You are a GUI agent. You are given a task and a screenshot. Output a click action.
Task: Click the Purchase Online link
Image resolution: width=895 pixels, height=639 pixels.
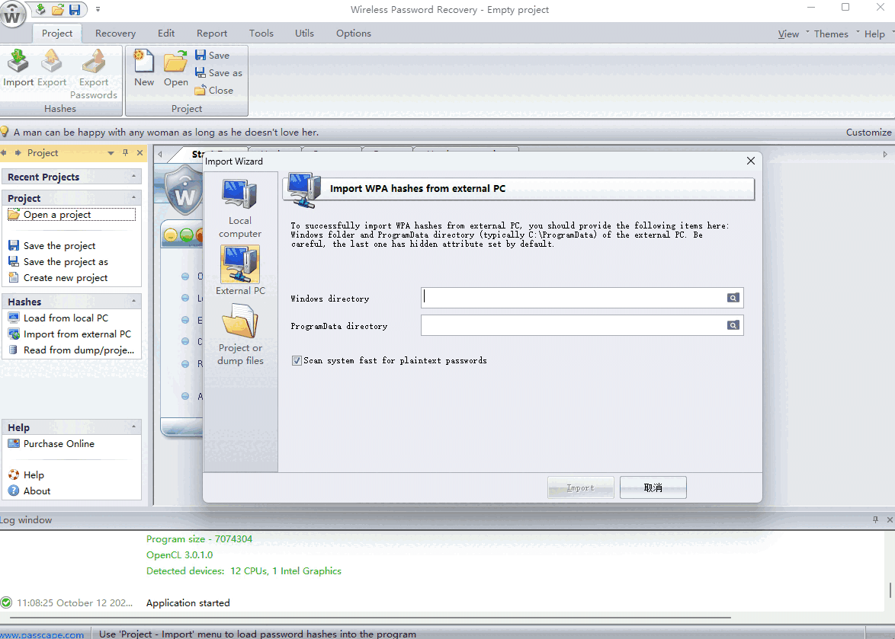(x=57, y=443)
